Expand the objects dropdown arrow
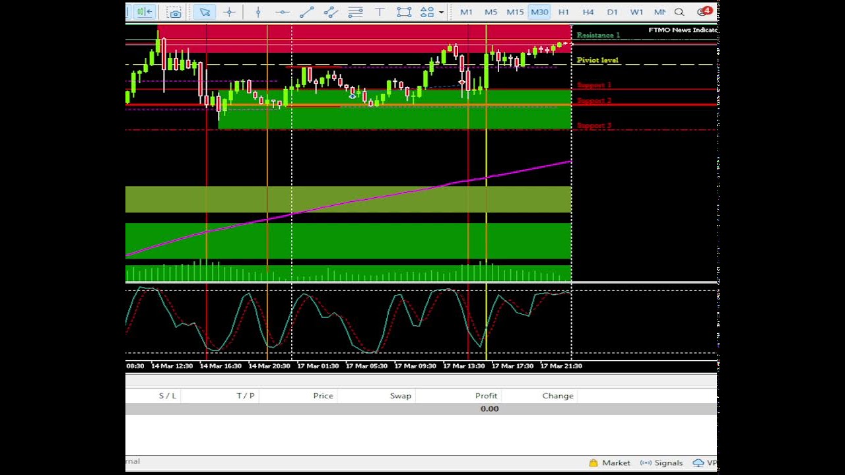This screenshot has height=475, width=845. [441, 12]
